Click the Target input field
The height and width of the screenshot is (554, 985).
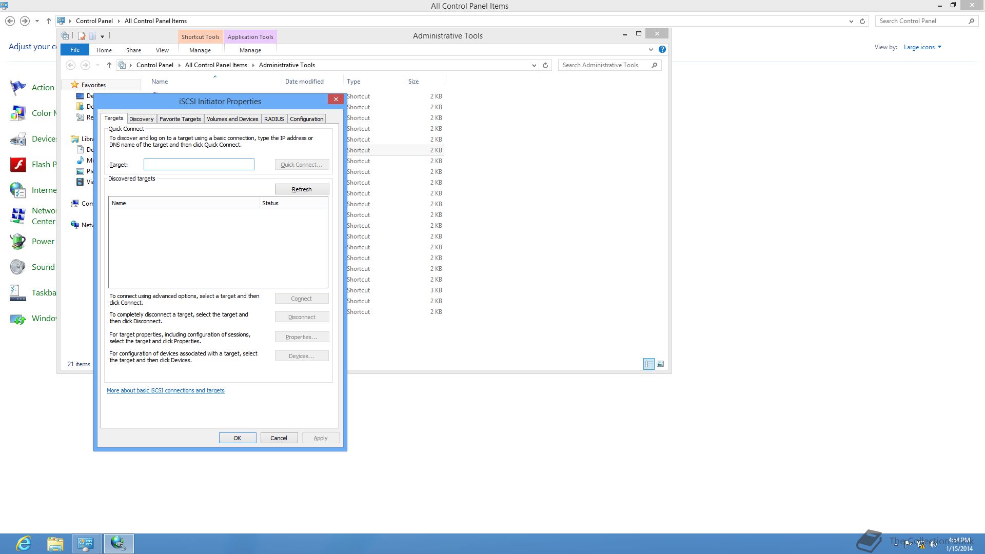pyautogui.click(x=199, y=164)
